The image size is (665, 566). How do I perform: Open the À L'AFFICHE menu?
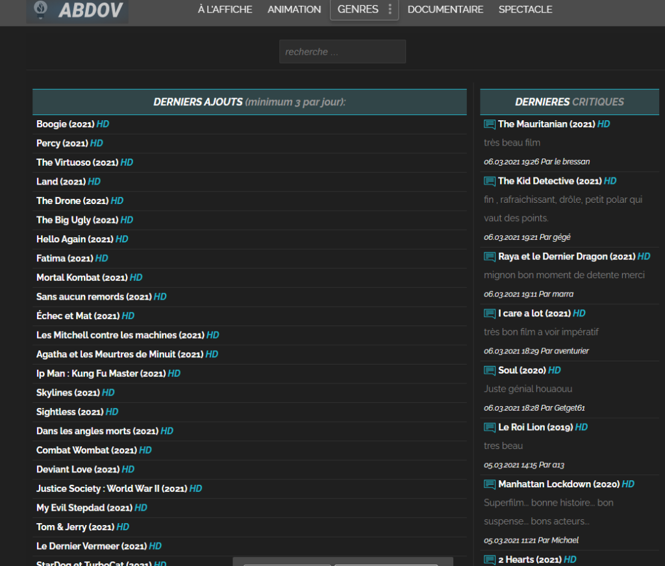(225, 9)
